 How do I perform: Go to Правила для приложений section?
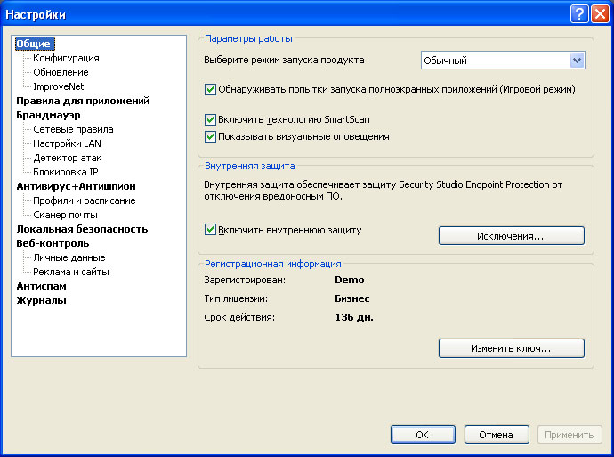coord(82,101)
